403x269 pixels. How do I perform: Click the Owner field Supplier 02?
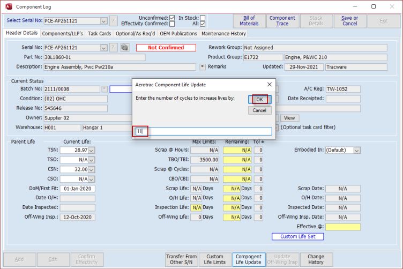[x=88, y=118]
